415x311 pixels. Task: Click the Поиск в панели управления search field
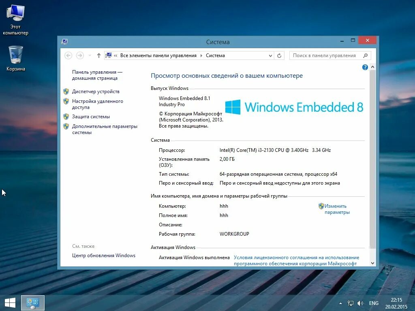(x=326, y=55)
